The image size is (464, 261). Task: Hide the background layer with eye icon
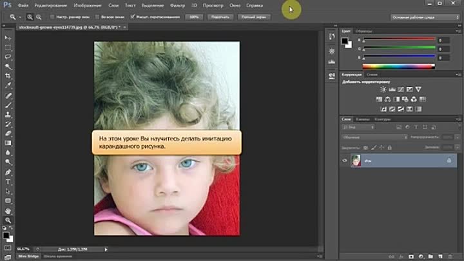click(x=345, y=160)
